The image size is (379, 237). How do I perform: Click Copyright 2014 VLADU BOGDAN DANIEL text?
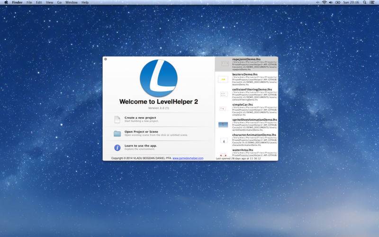click(x=141, y=158)
